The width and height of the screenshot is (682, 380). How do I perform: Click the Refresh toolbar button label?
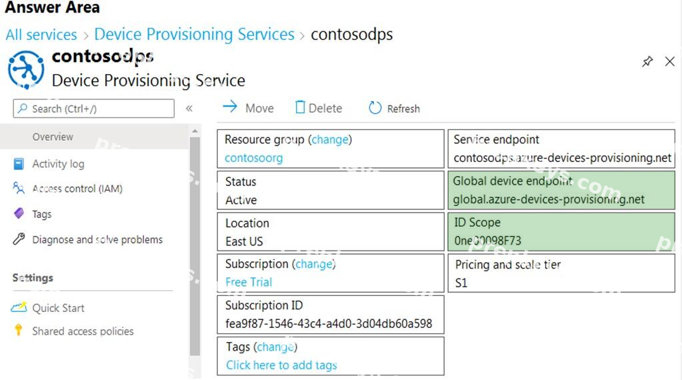[403, 109]
